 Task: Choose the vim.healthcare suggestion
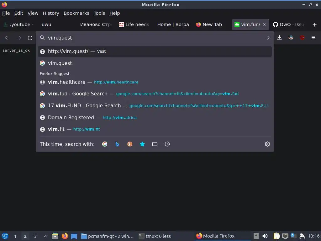tap(155, 82)
